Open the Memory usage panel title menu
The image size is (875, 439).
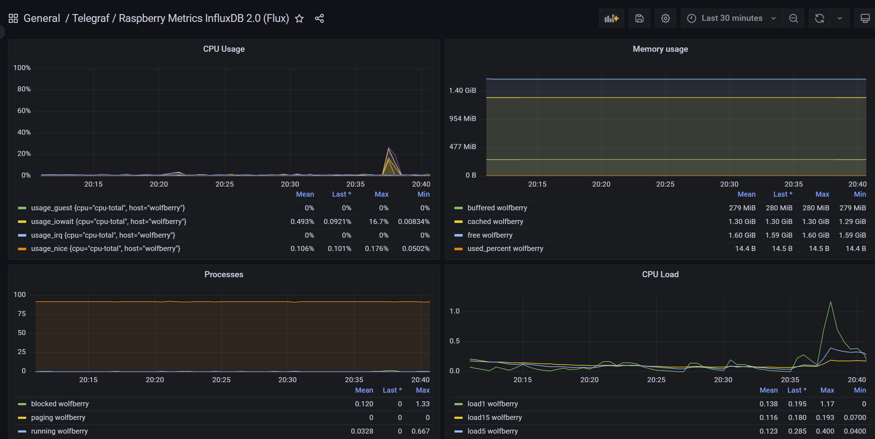click(x=660, y=49)
